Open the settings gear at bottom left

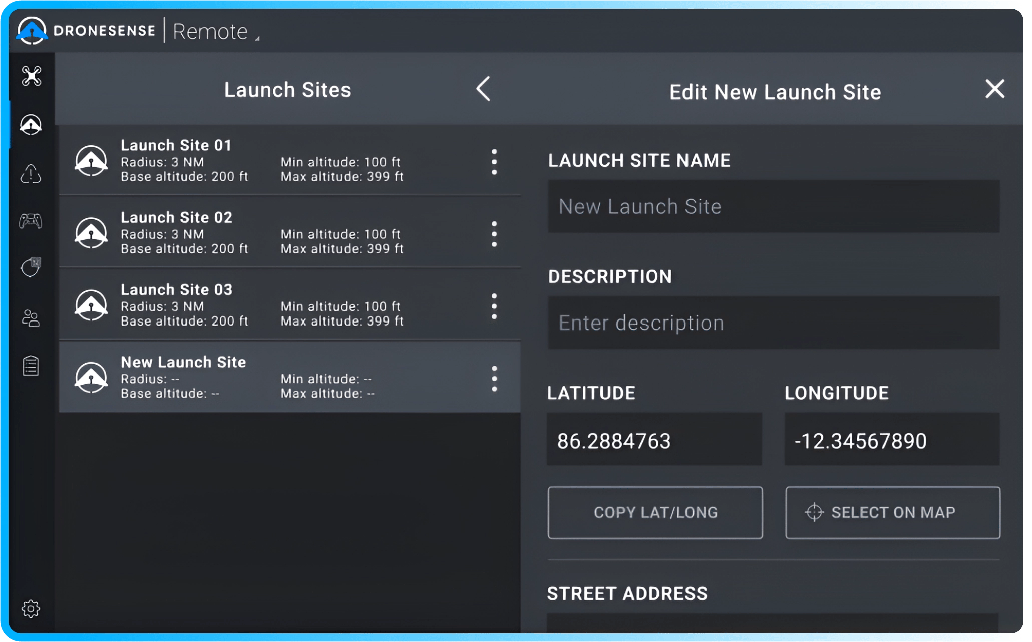click(32, 609)
